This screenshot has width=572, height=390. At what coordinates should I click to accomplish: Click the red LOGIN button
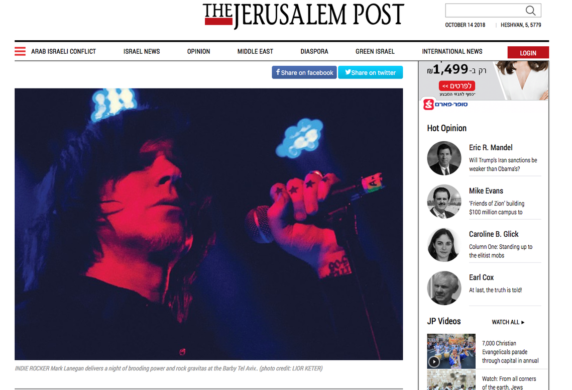coord(528,53)
